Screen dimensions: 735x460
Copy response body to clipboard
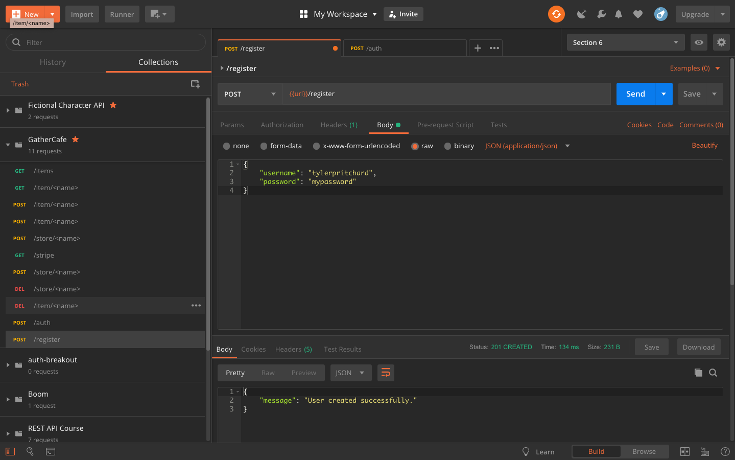(x=698, y=373)
